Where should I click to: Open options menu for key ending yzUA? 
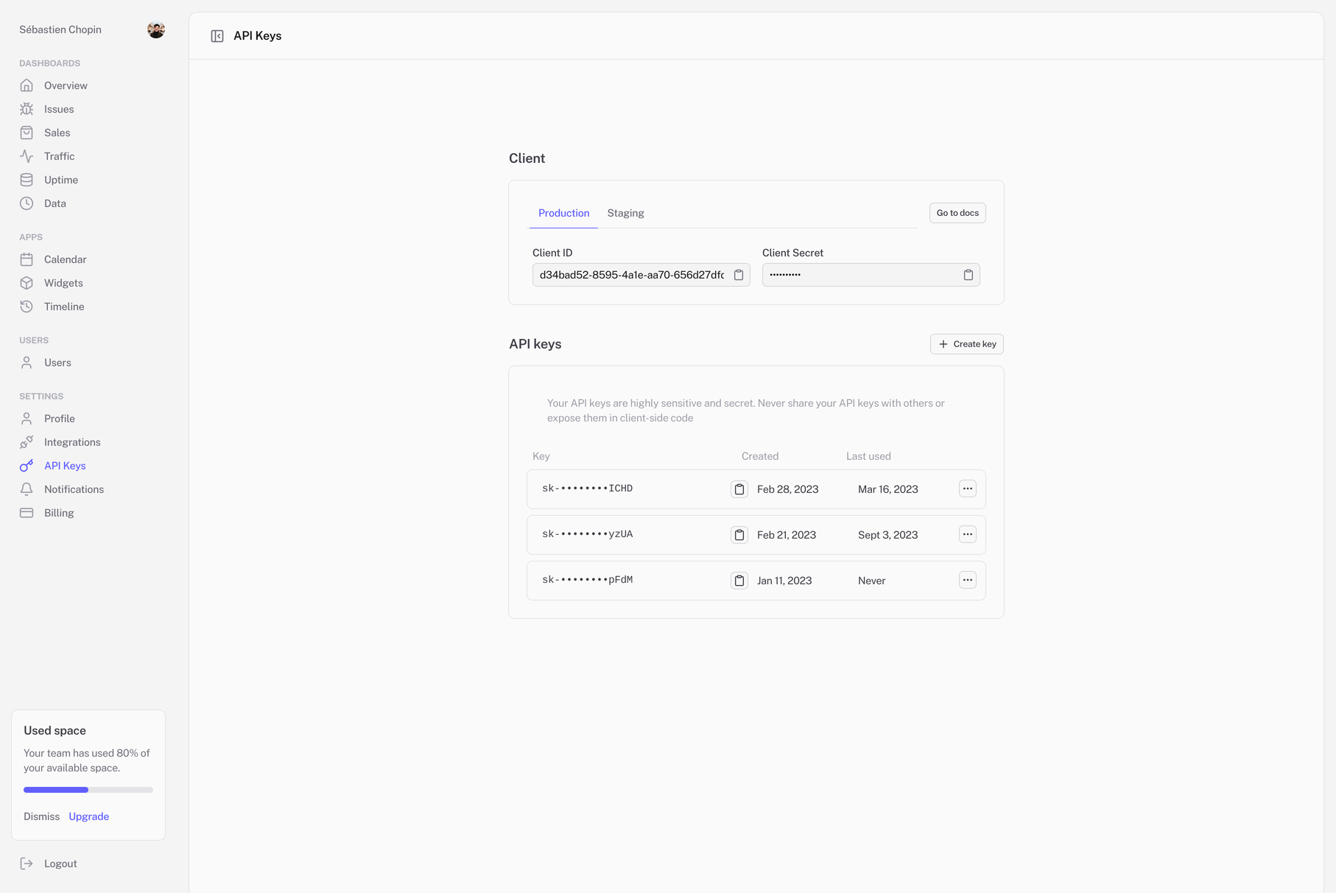967,534
